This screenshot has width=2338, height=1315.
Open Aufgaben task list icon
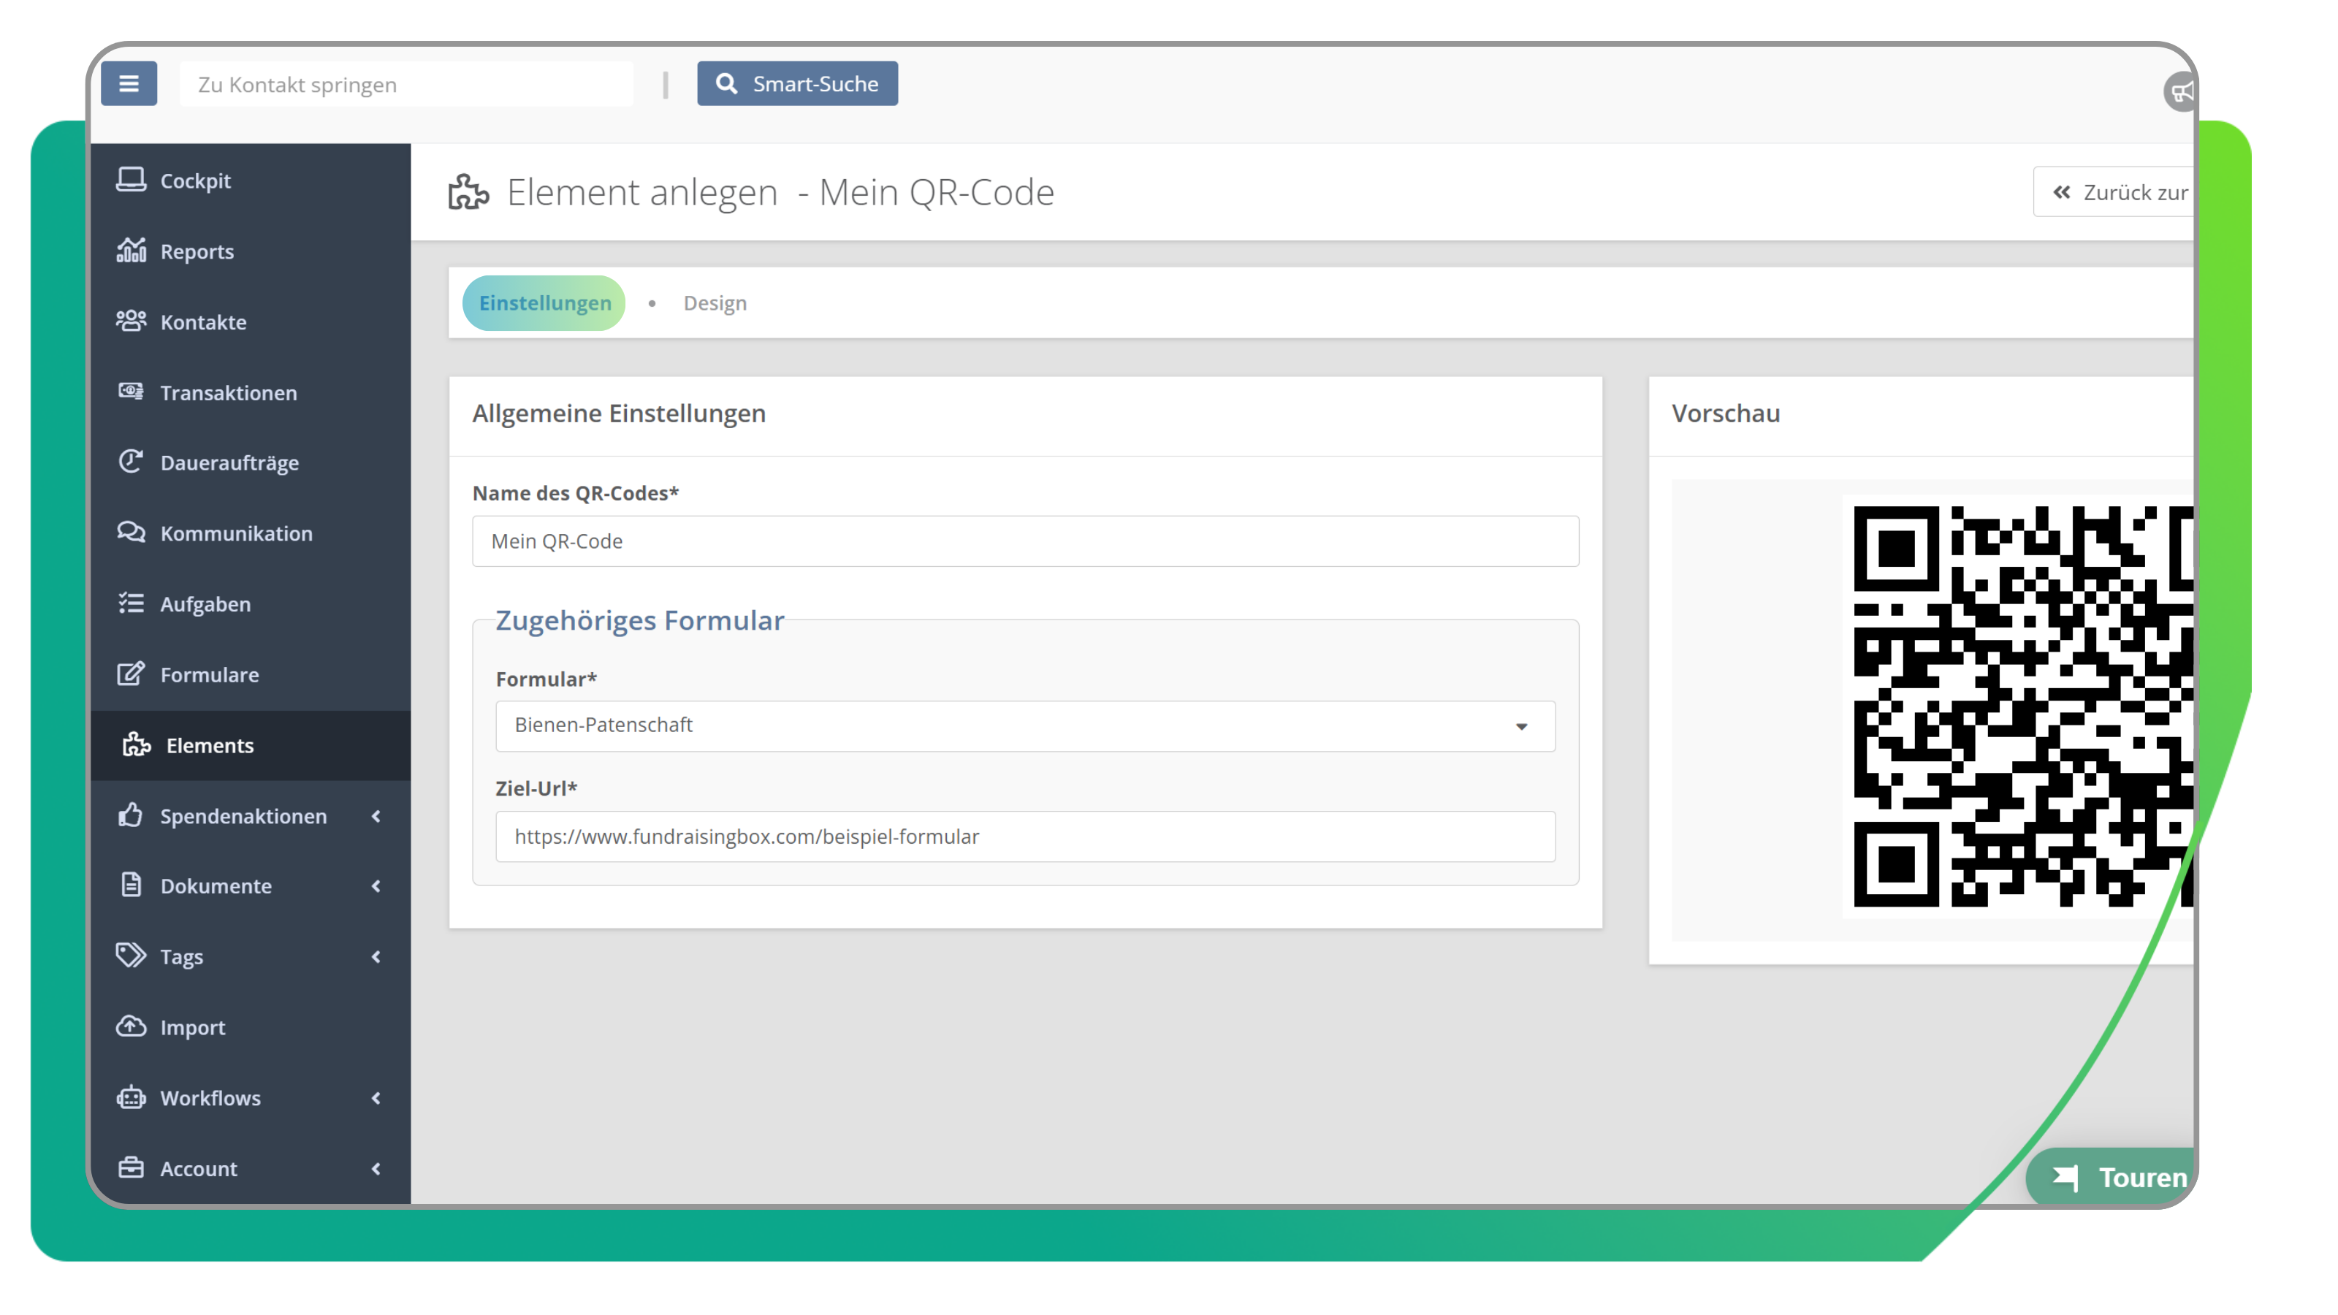click(x=131, y=603)
